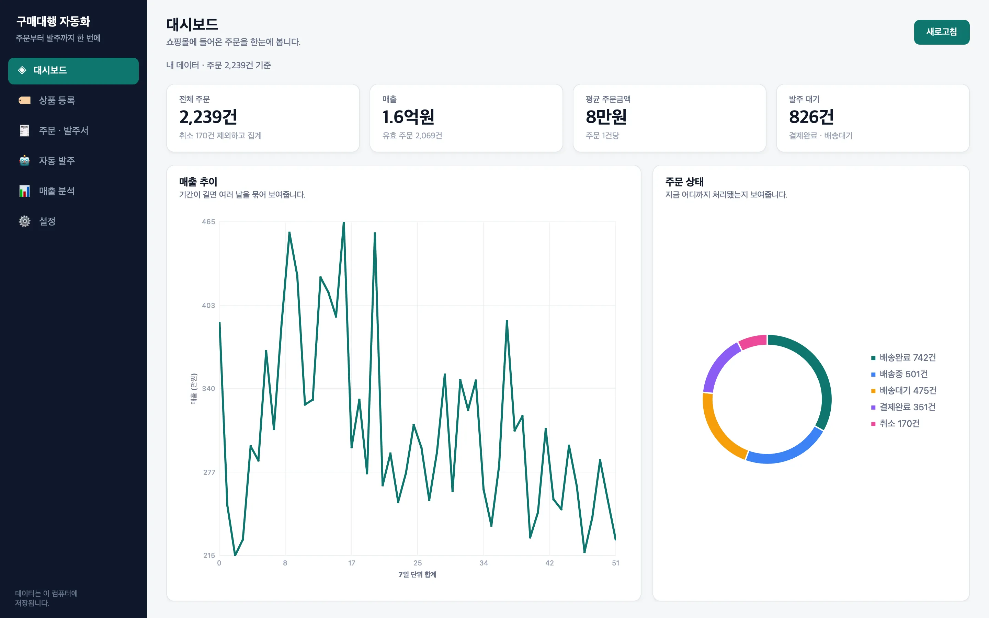
Task: Click x-axis tick label 25
Action: point(418,563)
